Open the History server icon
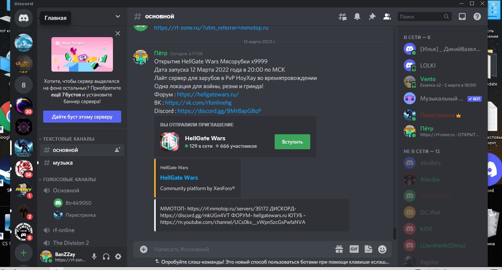 click(24, 190)
